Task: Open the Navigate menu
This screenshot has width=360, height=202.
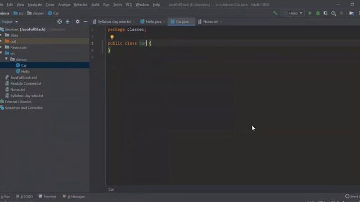Action: [x=35, y=4]
